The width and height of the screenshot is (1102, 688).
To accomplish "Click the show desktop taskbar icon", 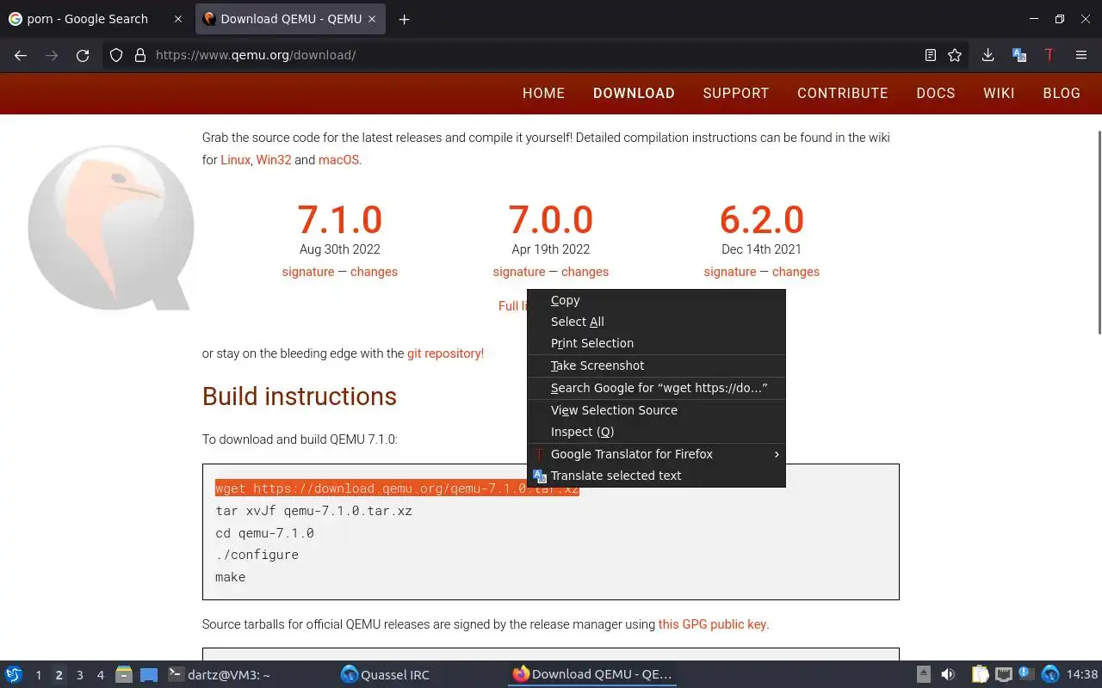I will (x=149, y=674).
